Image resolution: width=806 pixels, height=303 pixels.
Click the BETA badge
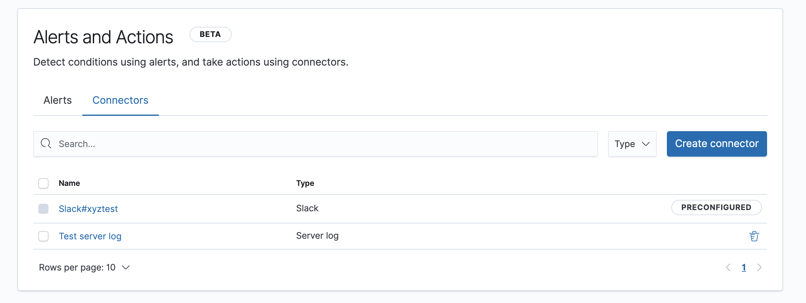pos(210,34)
